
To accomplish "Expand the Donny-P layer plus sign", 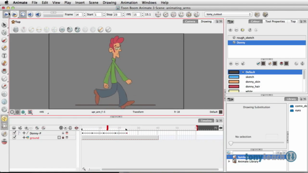I will pos(24,133).
